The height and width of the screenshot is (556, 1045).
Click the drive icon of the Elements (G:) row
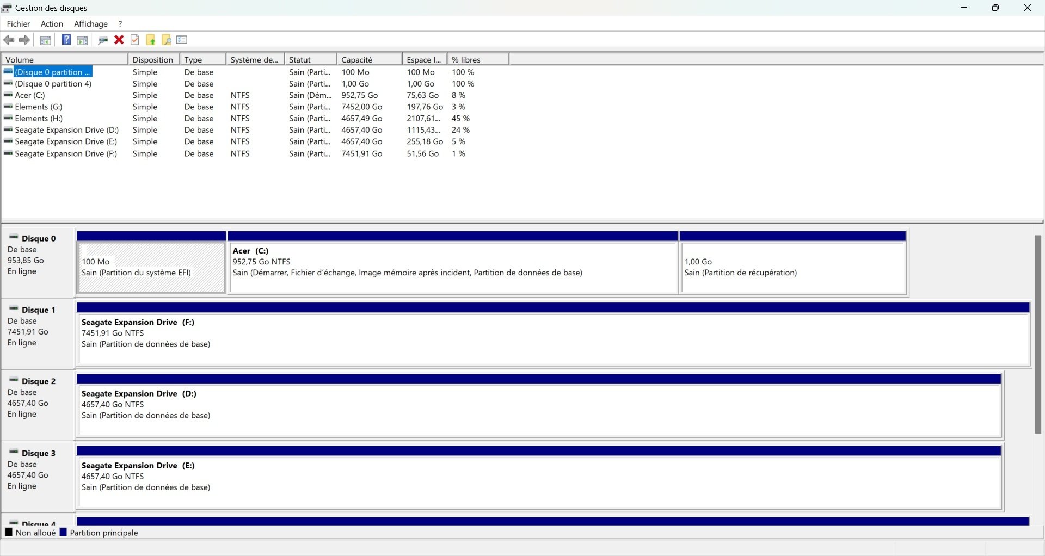click(8, 107)
